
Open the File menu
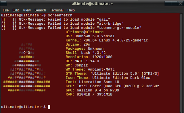6,10
